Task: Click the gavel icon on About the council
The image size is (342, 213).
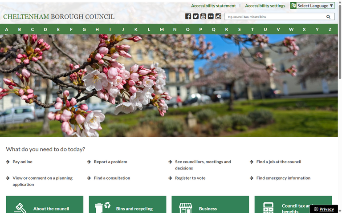Action: tap(20, 208)
